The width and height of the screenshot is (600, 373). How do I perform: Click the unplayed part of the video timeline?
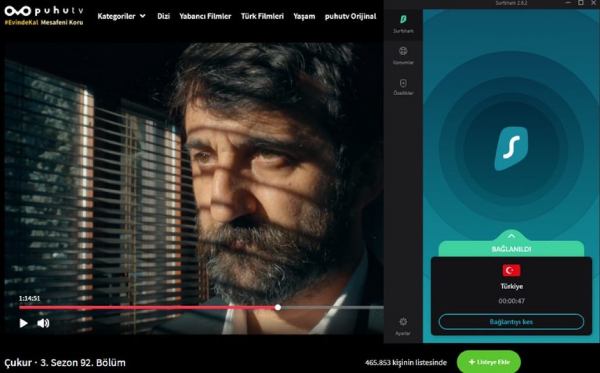(x=332, y=307)
